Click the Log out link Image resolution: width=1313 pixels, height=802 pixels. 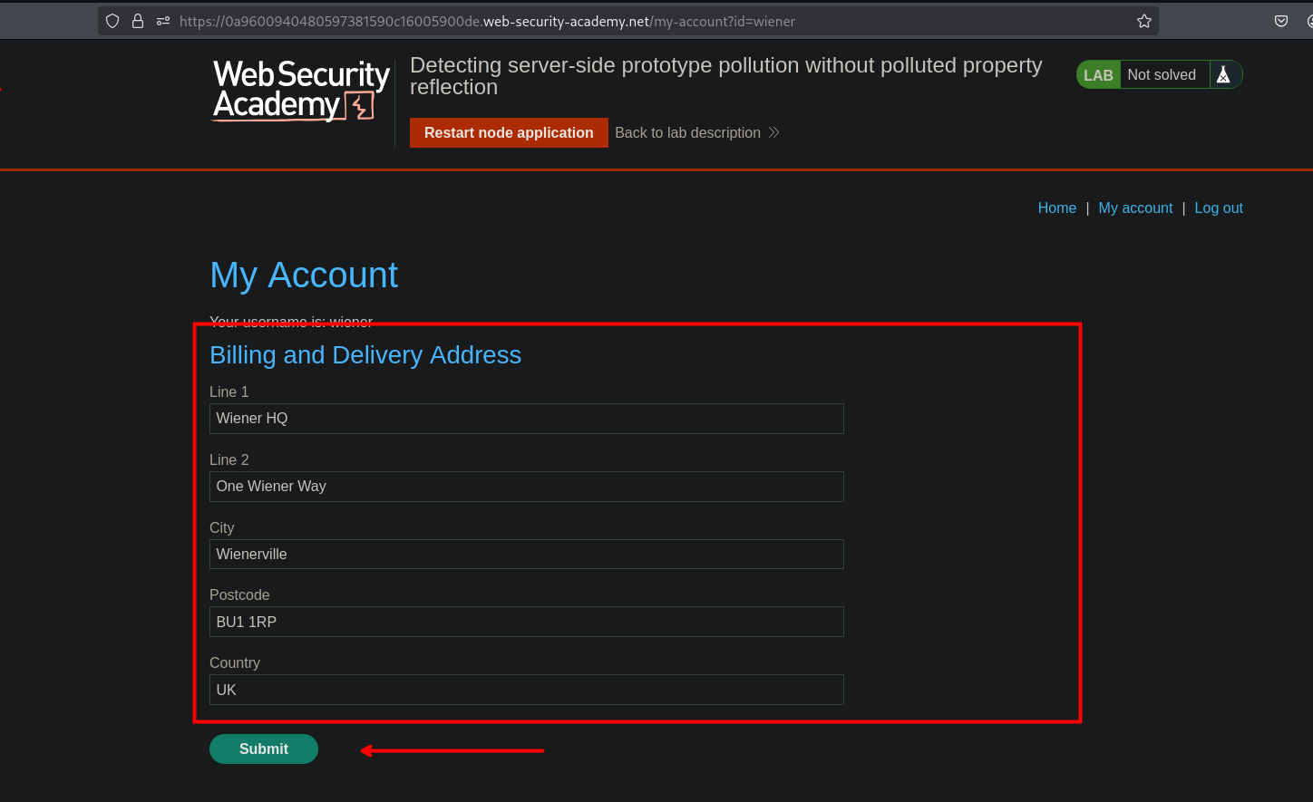(1218, 208)
